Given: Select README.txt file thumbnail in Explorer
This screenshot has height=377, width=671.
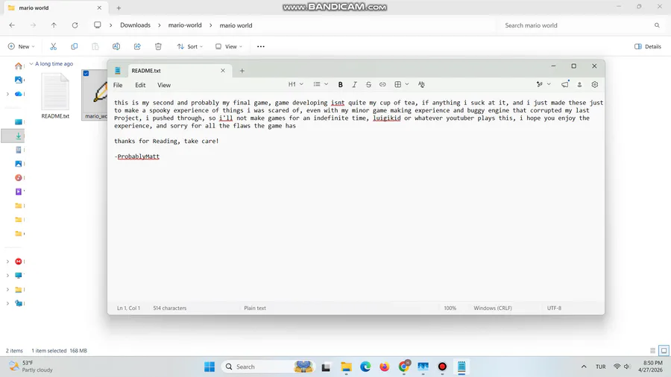Looking at the screenshot, I should point(55,96).
